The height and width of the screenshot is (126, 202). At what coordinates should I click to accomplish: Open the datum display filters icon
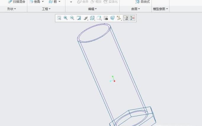pos(119,18)
